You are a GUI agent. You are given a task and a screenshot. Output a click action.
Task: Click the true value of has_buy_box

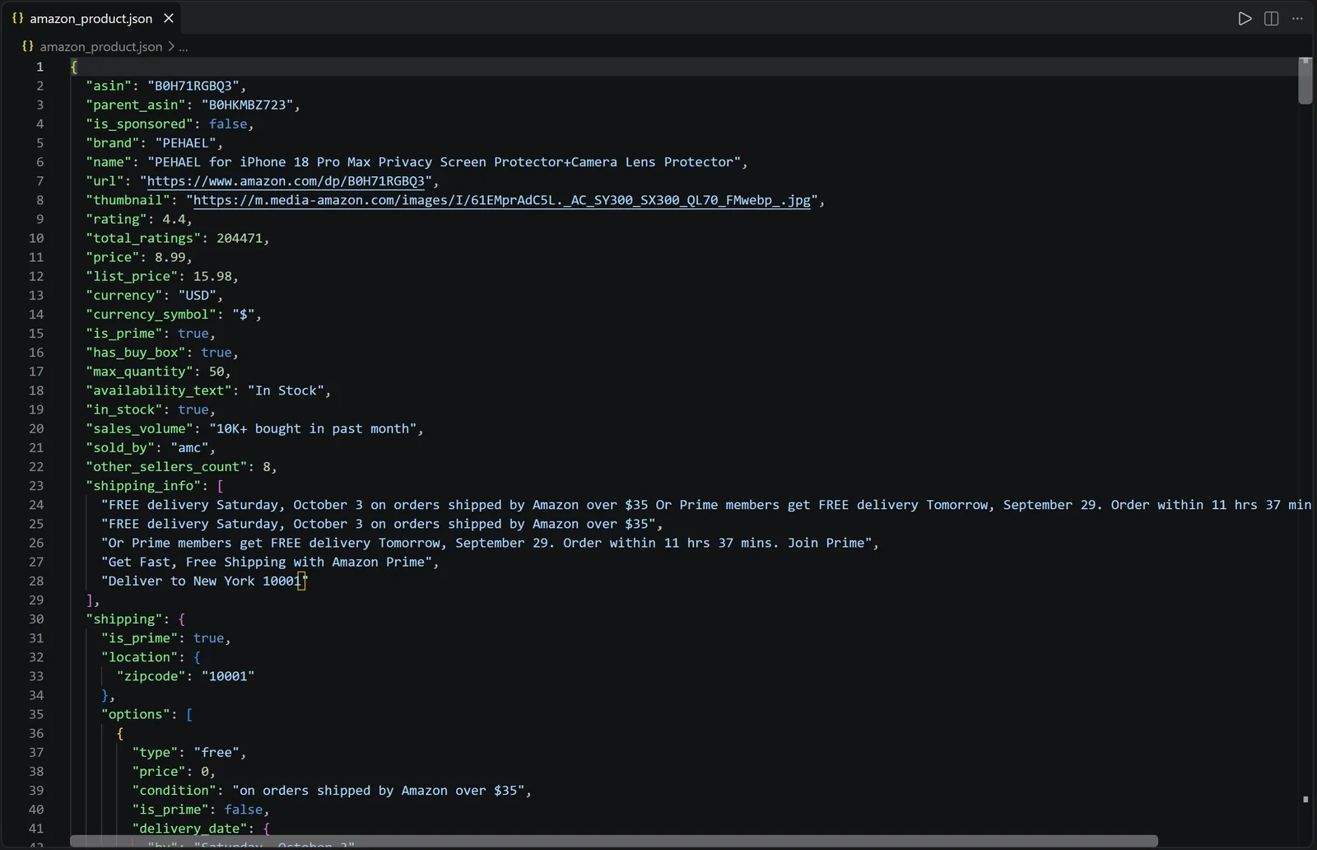point(216,353)
